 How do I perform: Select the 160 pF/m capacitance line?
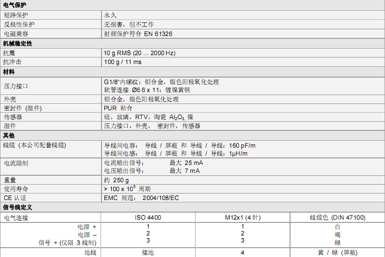[x=180, y=145]
